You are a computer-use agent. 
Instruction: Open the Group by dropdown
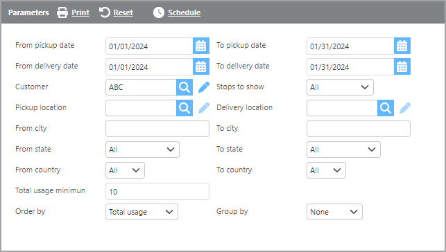pyautogui.click(x=334, y=212)
